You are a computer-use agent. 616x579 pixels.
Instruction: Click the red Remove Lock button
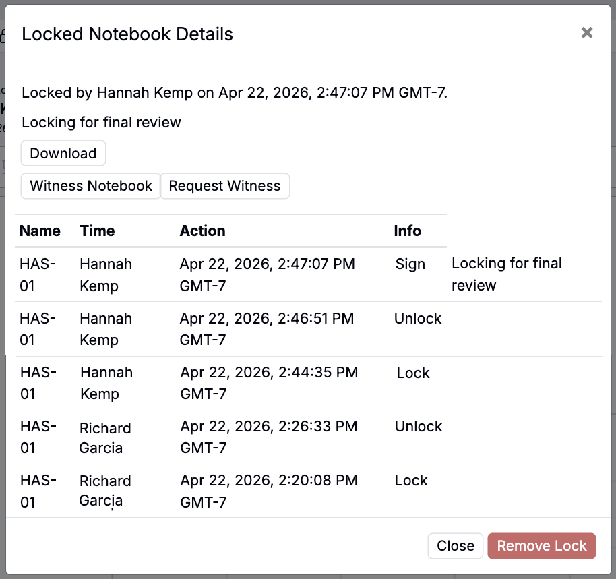(542, 546)
